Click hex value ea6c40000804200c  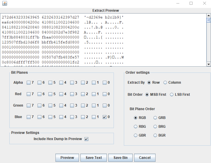tap(21, 22)
